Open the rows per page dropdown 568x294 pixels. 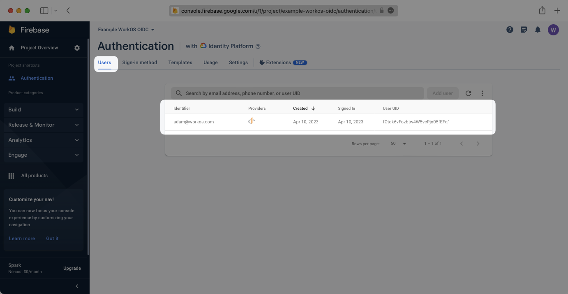click(398, 144)
